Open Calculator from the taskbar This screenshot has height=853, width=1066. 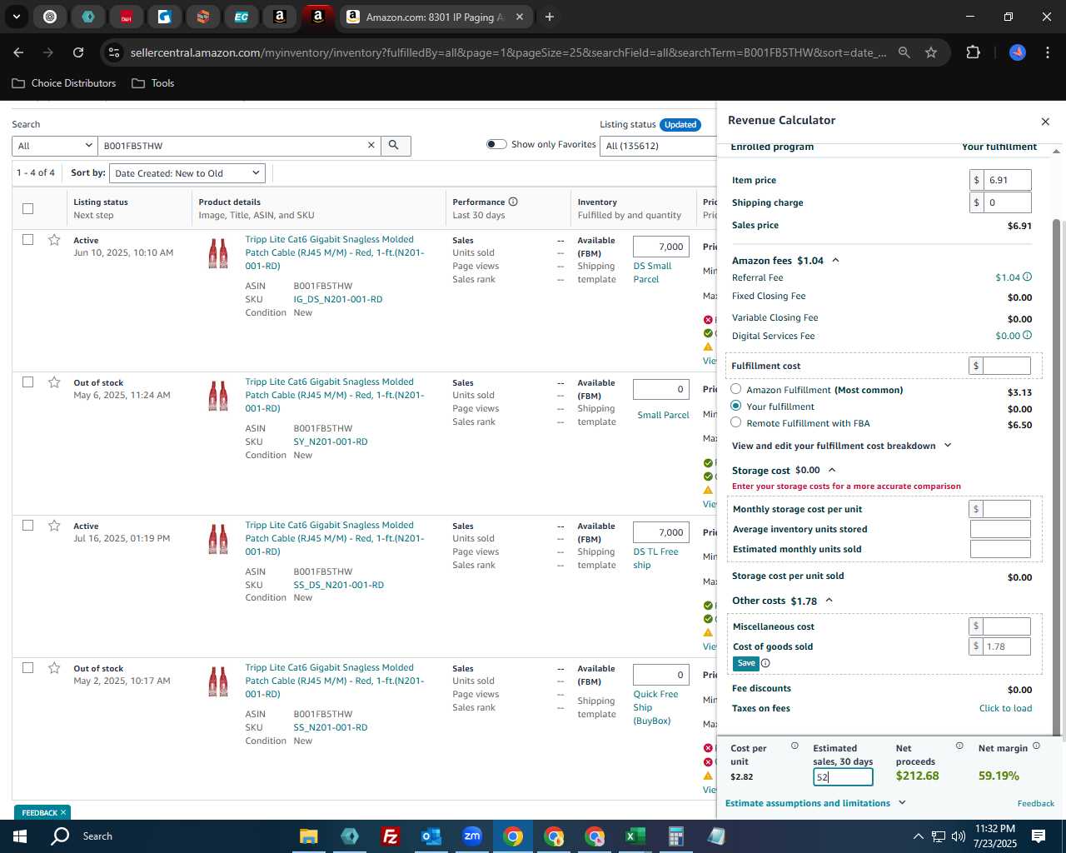pos(675,836)
